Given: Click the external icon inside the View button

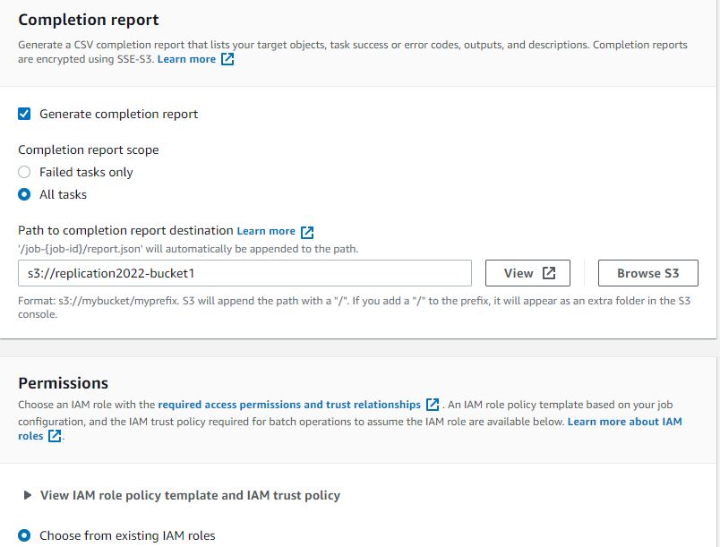Looking at the screenshot, I should click(549, 273).
